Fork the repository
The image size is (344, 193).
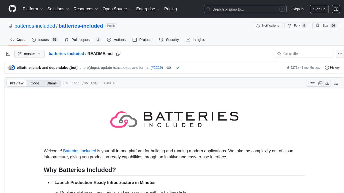pyautogui.click(x=297, y=26)
